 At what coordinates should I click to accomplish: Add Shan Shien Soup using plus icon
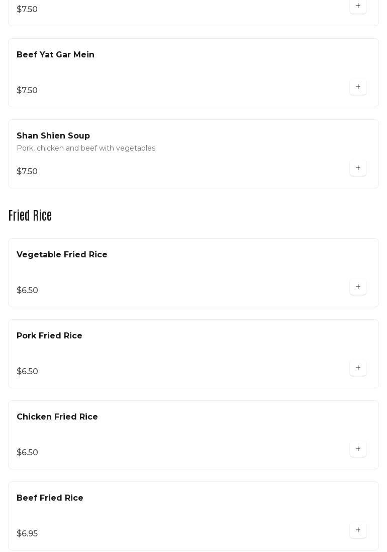(x=358, y=168)
